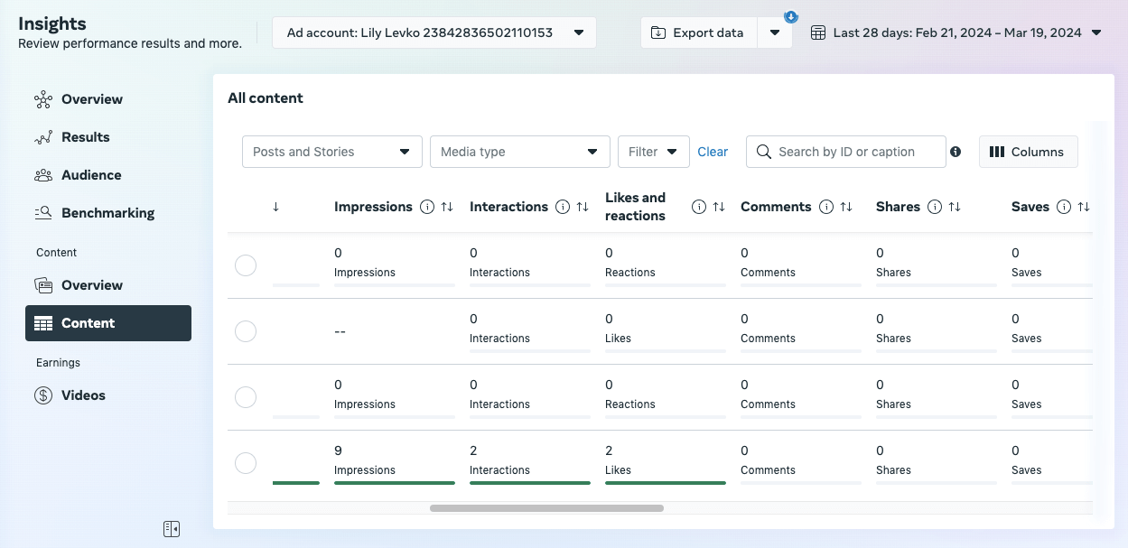Select the Content menu item
Viewport: 1128px width, 548px height.
[x=108, y=323]
